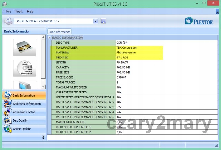221x150 pixels.
Task: Open the File menu
Action: [x=9, y=12]
